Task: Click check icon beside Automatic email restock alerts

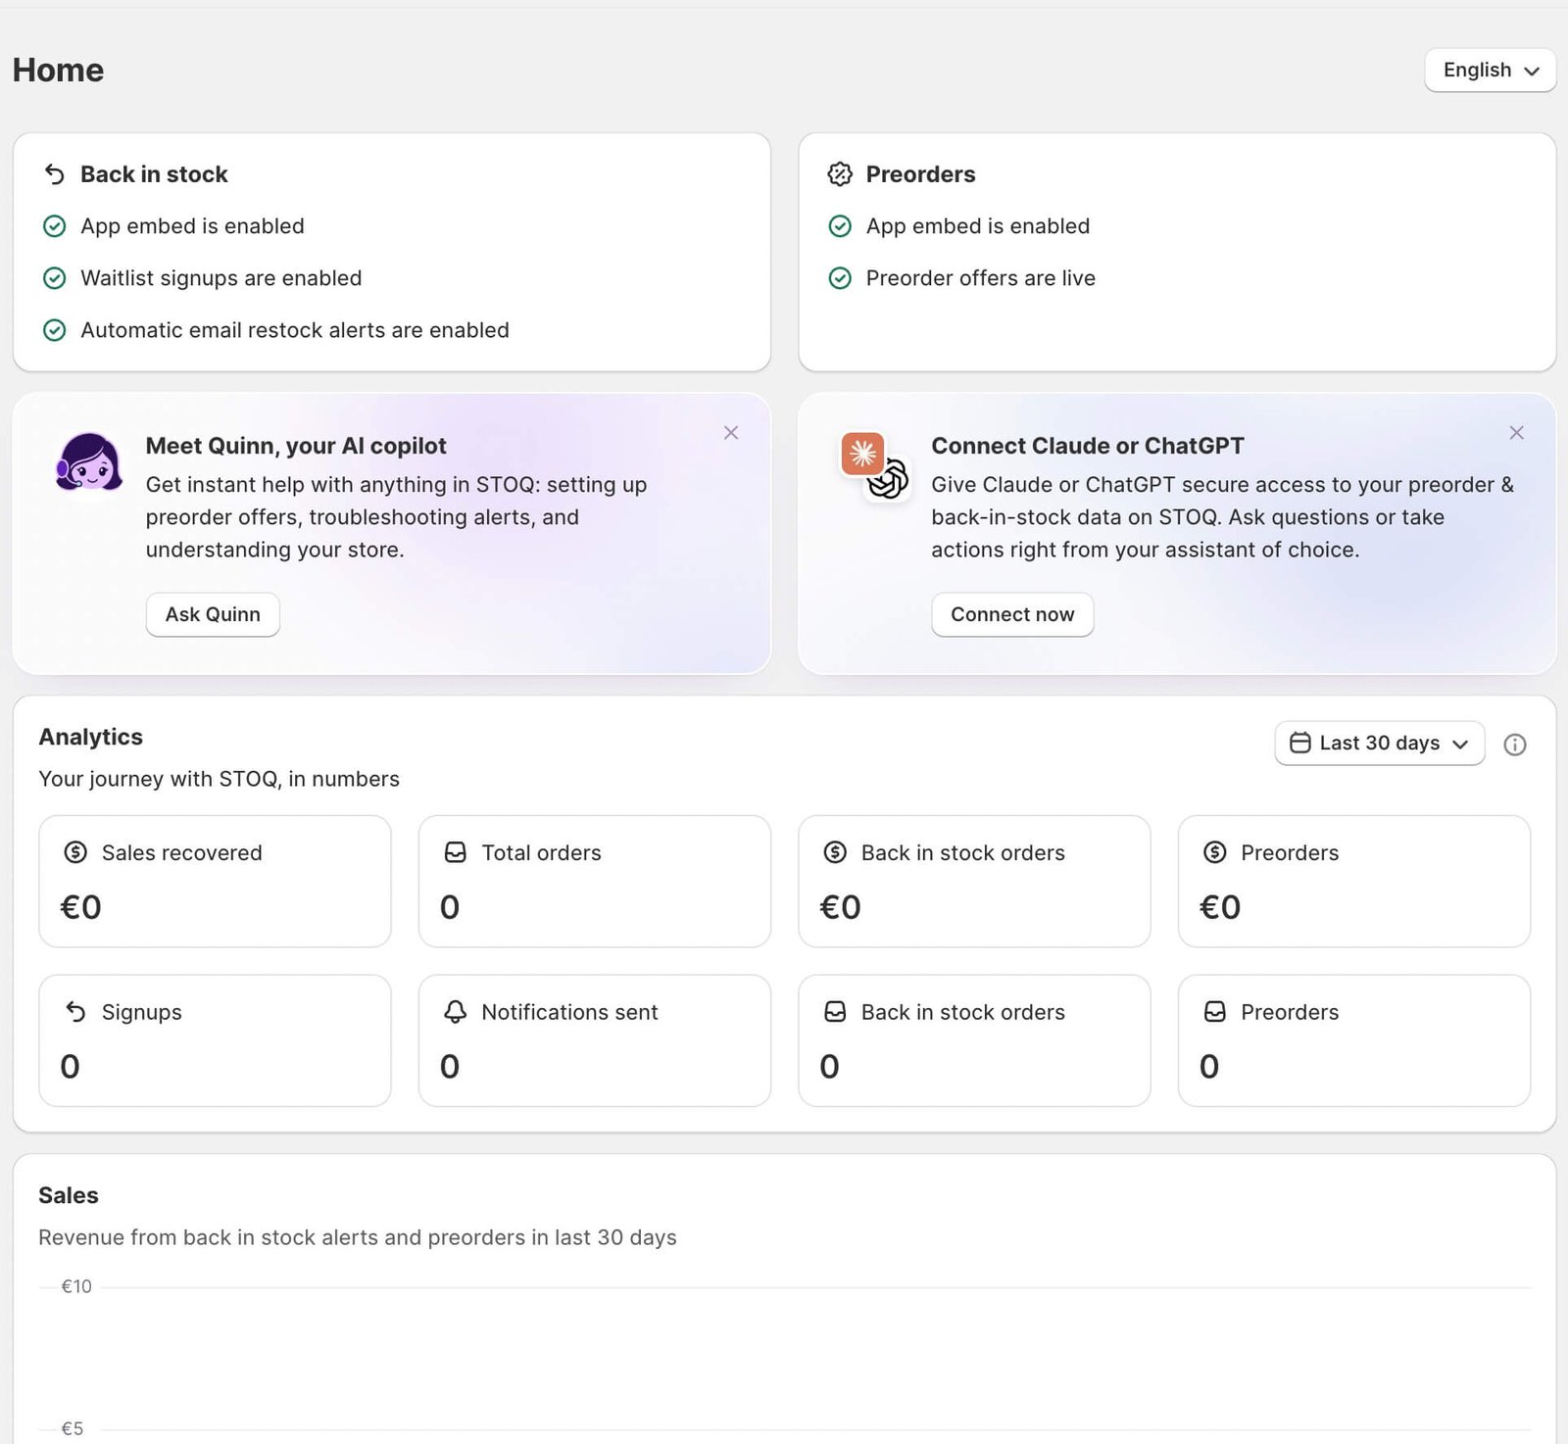Action: tap(55, 330)
